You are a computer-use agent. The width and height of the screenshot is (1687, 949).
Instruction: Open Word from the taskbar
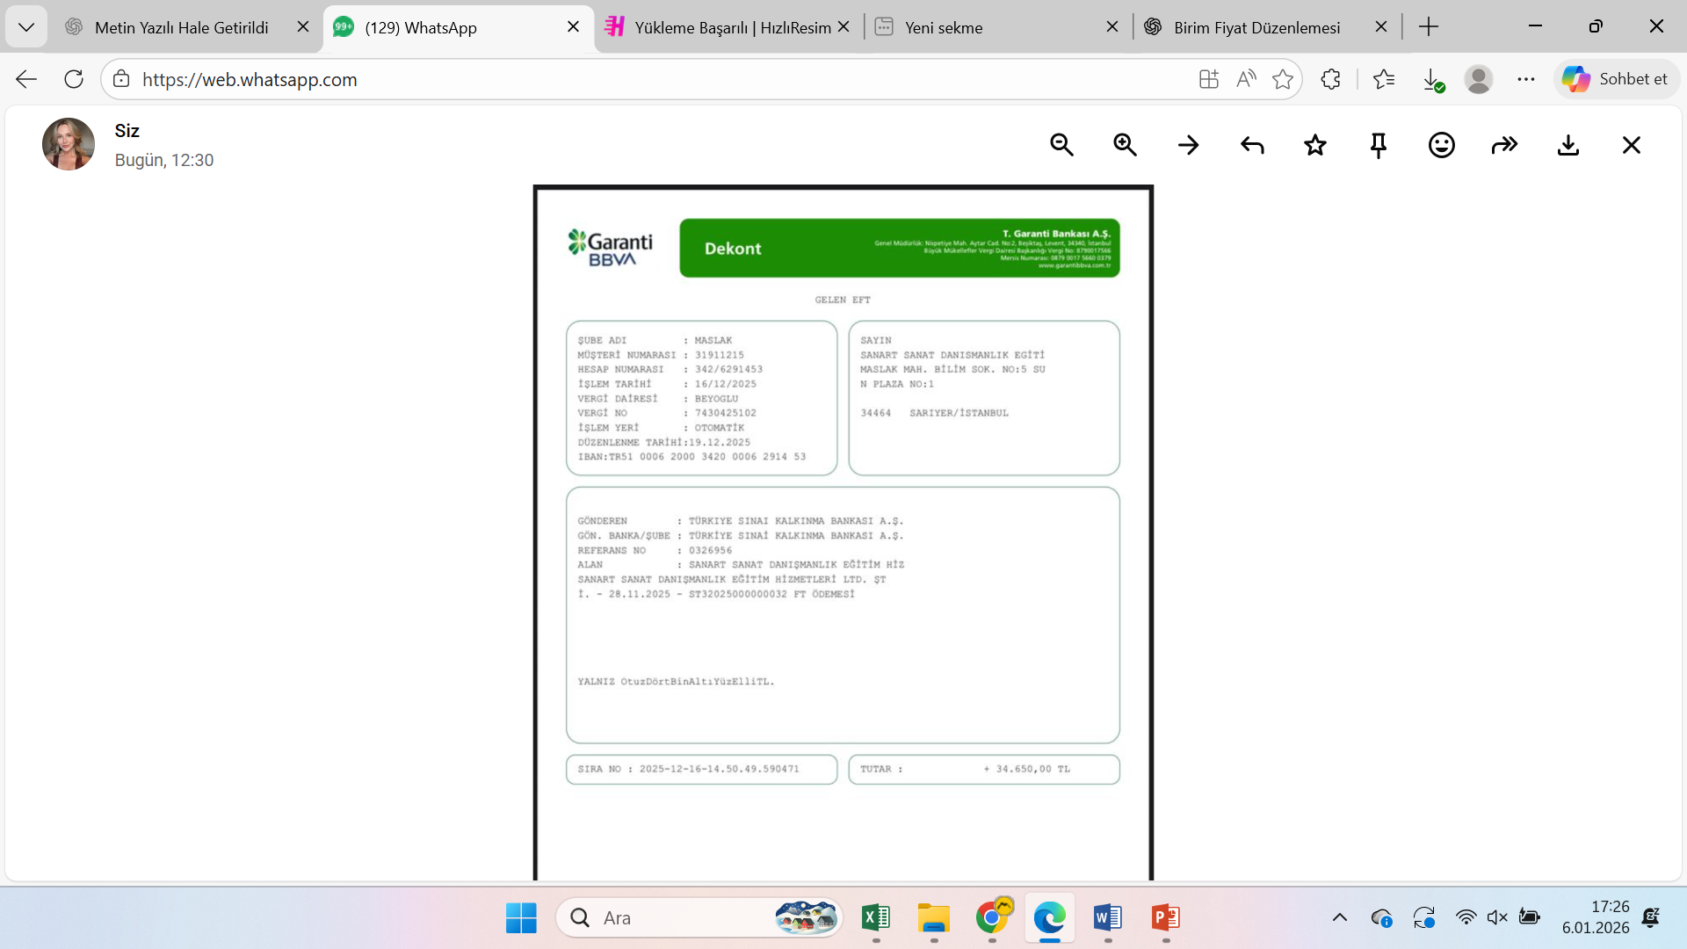point(1108,918)
